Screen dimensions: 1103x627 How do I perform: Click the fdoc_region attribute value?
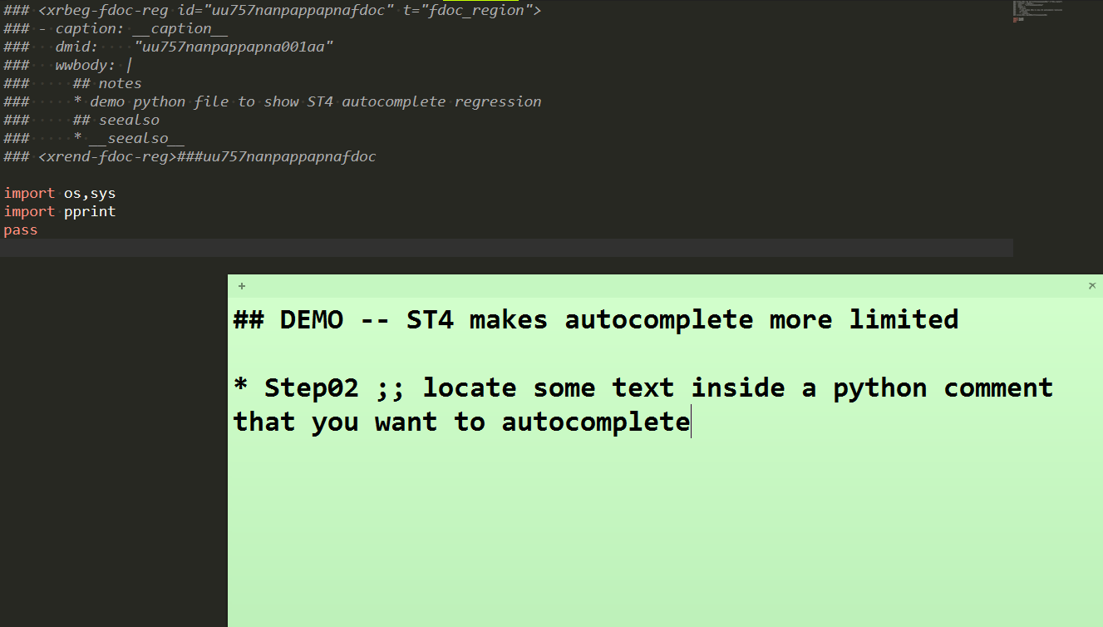coord(479,10)
